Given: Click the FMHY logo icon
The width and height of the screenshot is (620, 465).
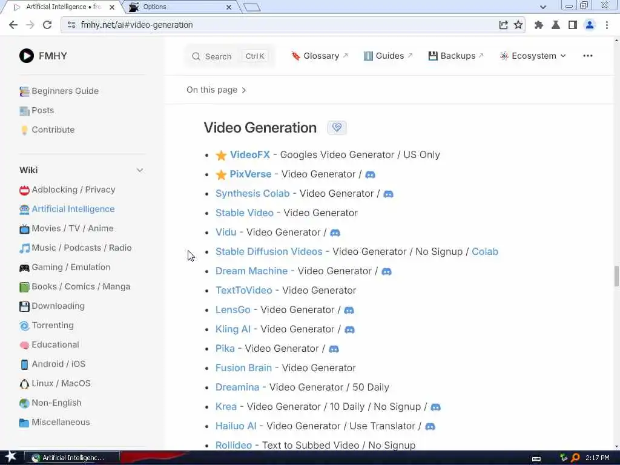Looking at the screenshot, I should coord(27,56).
